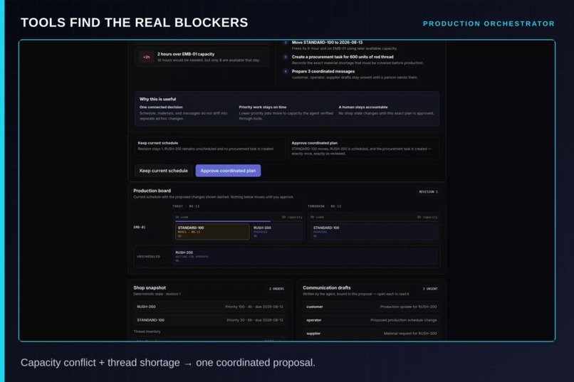This screenshot has height=382, width=574.
Task: Click the EMB-01 machine row label
Action: [x=140, y=227]
